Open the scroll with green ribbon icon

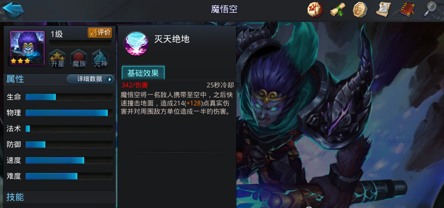[x=338, y=10]
